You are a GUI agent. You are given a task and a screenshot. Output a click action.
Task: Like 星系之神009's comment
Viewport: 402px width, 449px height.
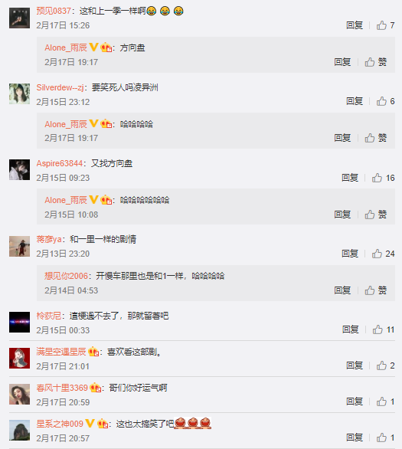(385, 438)
